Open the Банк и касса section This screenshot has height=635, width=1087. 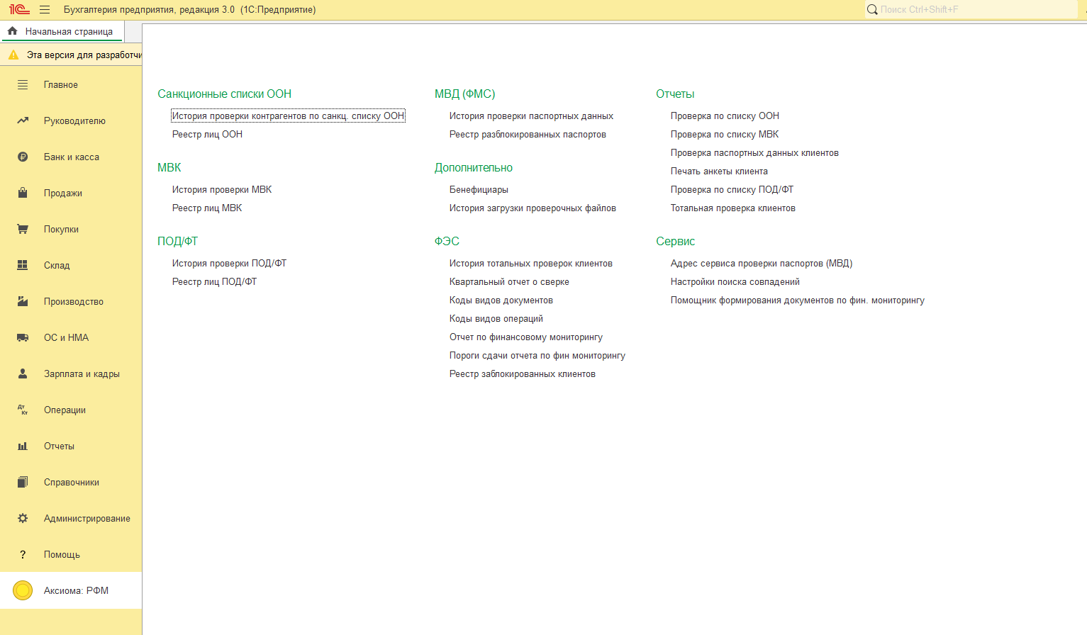click(71, 157)
